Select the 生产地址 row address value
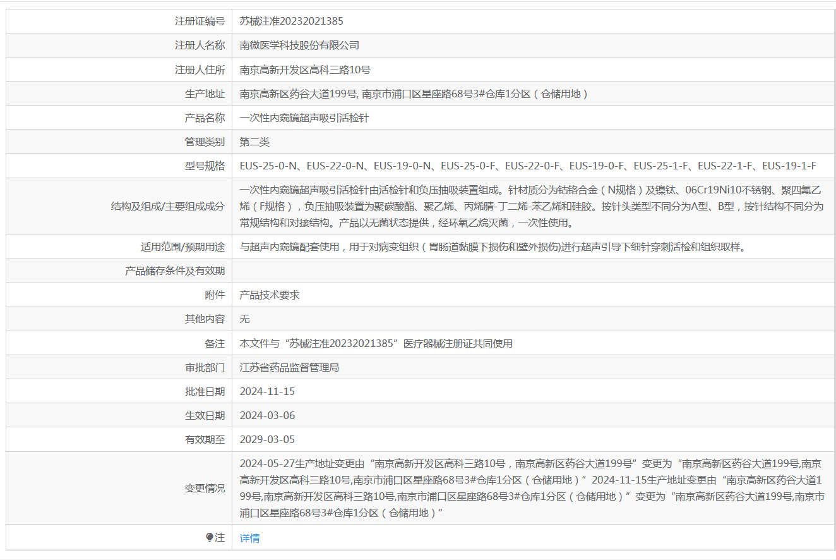Viewport: 836px width, 560px height. 414,94
